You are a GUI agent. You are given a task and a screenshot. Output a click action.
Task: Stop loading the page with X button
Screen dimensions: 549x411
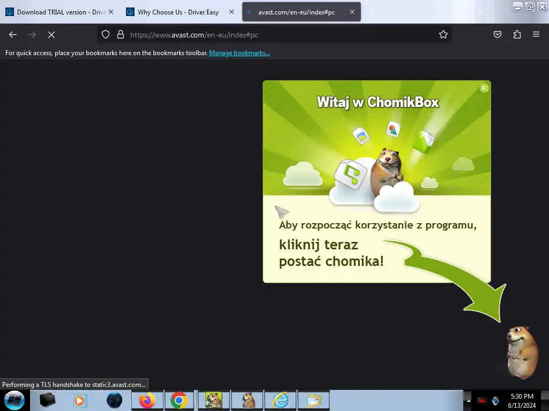(51, 35)
